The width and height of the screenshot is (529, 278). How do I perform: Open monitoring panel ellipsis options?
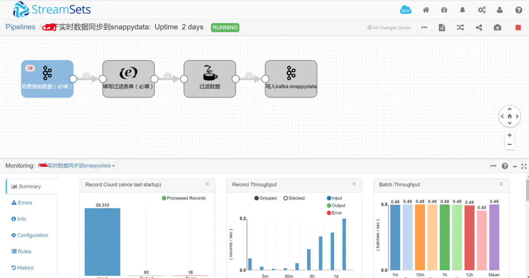(493, 166)
